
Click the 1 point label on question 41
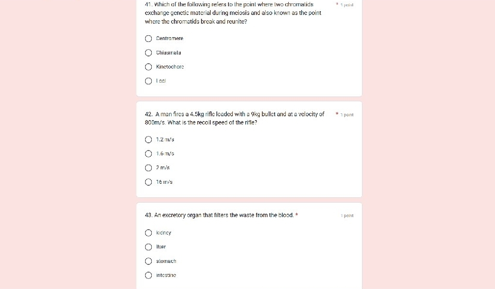347,5
